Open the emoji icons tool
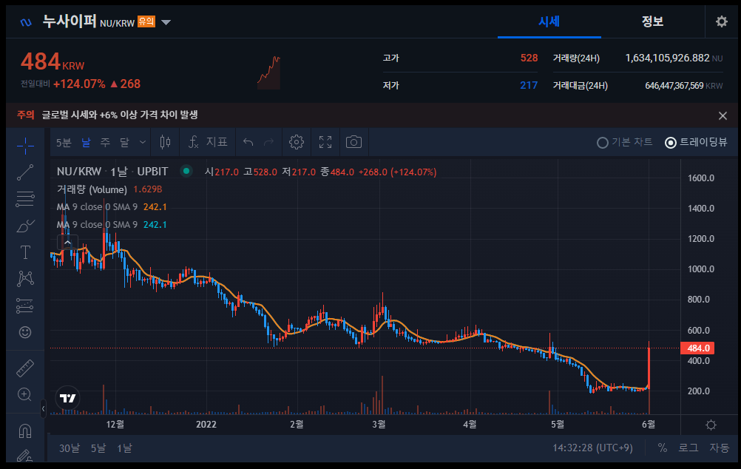 [x=25, y=332]
